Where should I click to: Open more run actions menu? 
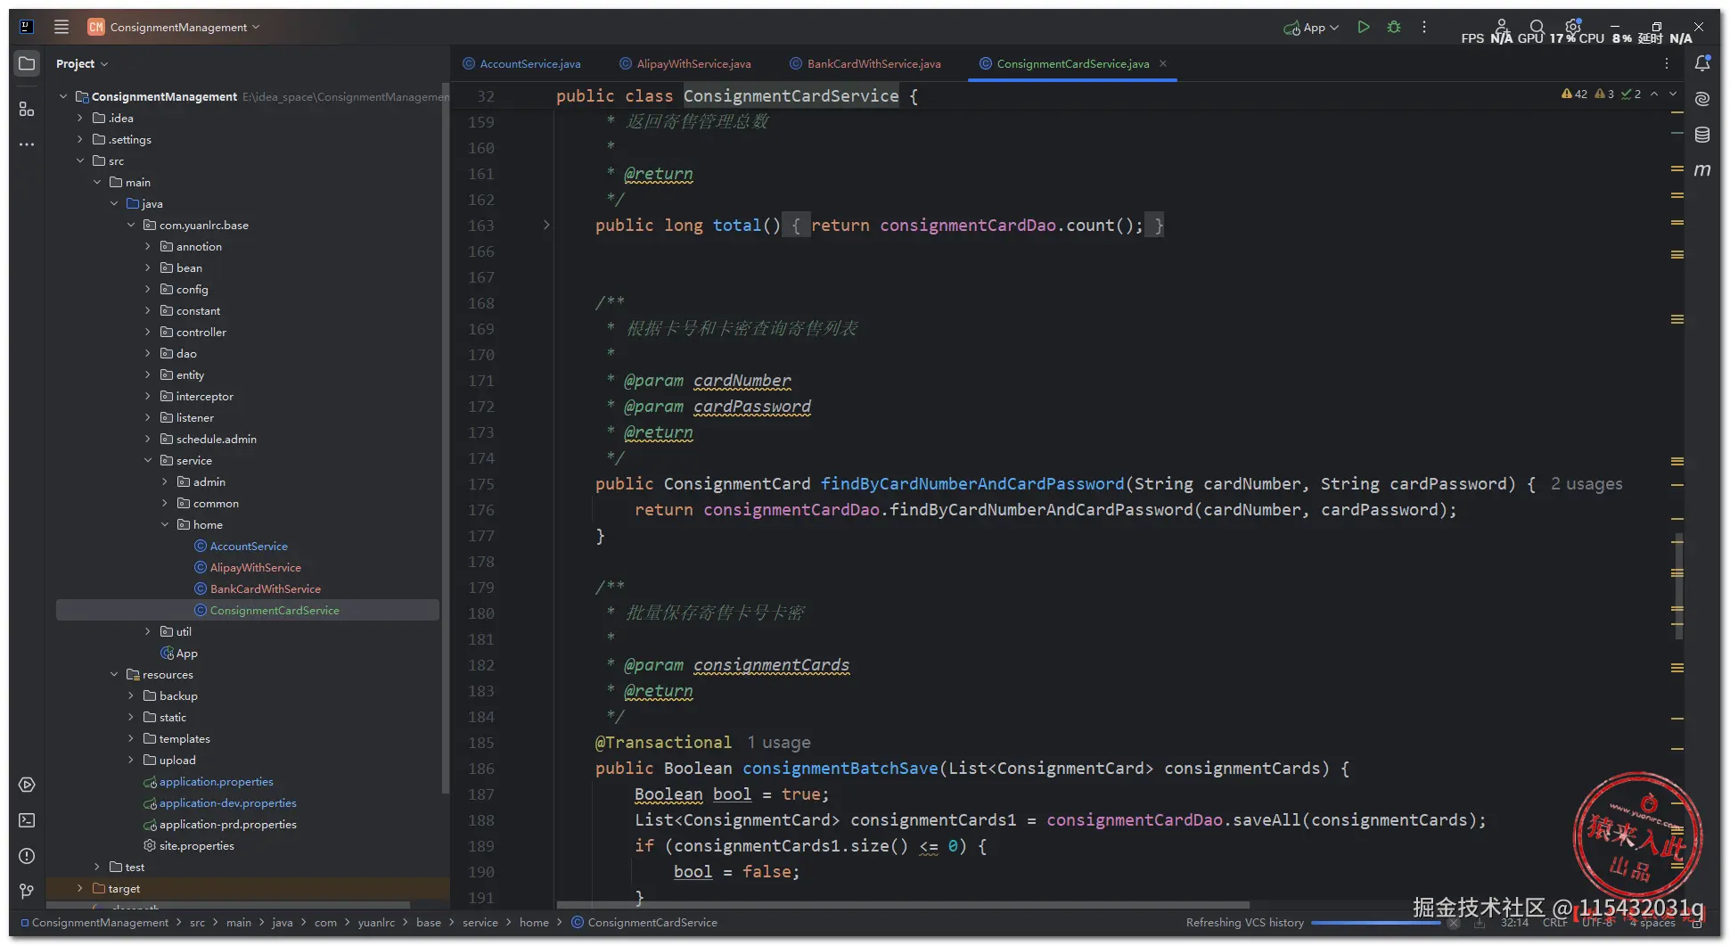(1424, 28)
